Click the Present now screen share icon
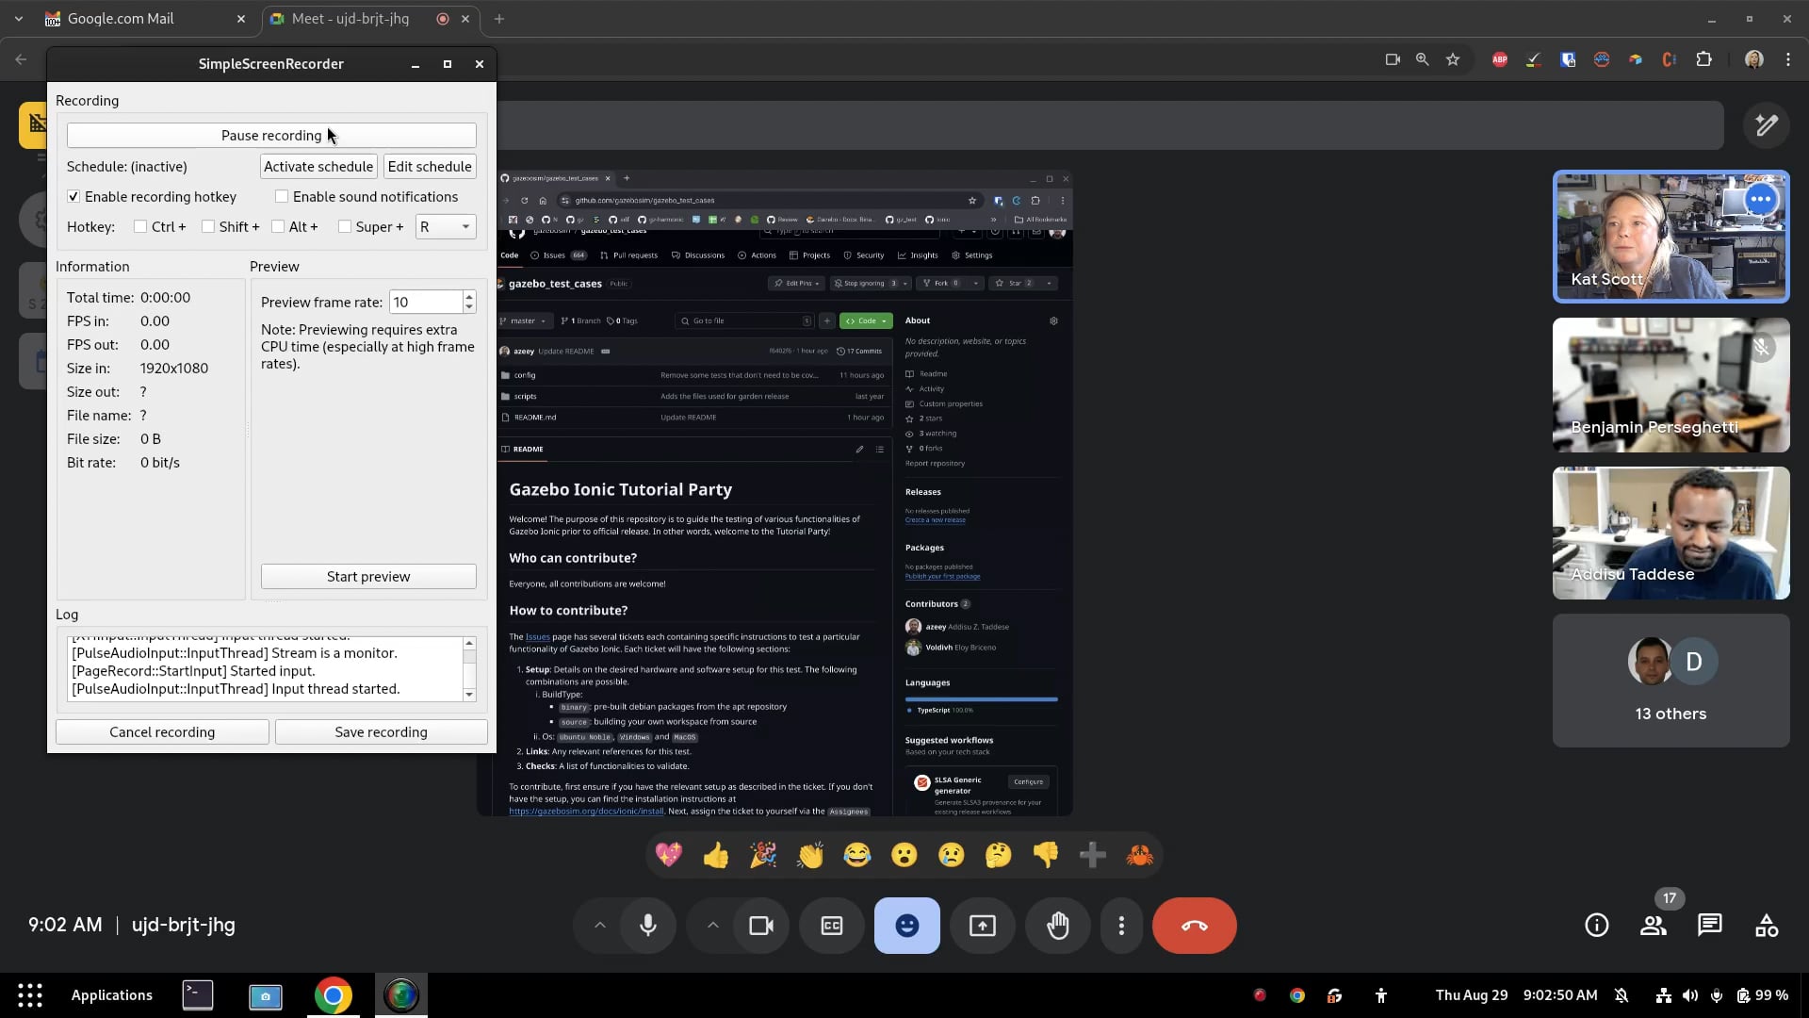The height and width of the screenshot is (1018, 1809). tap(983, 926)
